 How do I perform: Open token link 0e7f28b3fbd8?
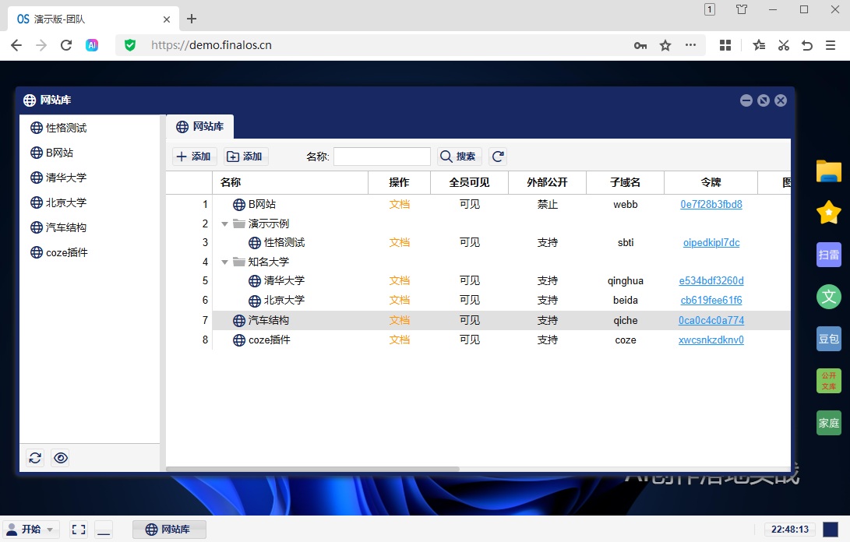[x=711, y=204]
